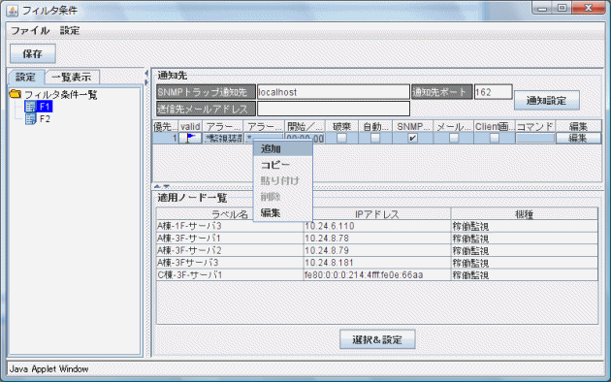This screenshot has height=382, width=611.
Task: Toggle the メール checkbox in row 1
Action: pyautogui.click(x=454, y=138)
